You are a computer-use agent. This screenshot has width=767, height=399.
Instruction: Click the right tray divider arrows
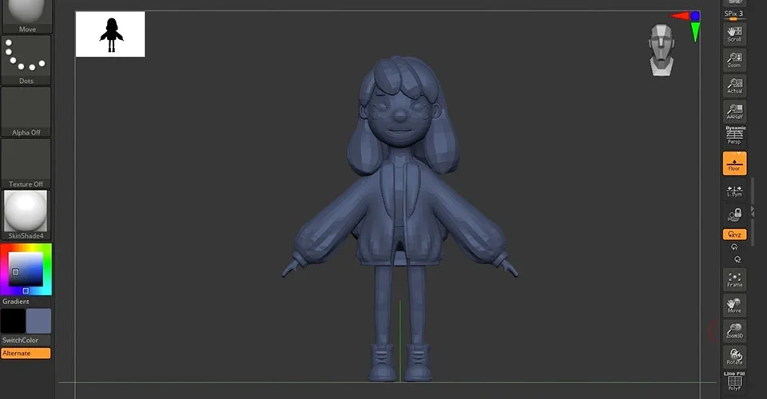point(753,211)
